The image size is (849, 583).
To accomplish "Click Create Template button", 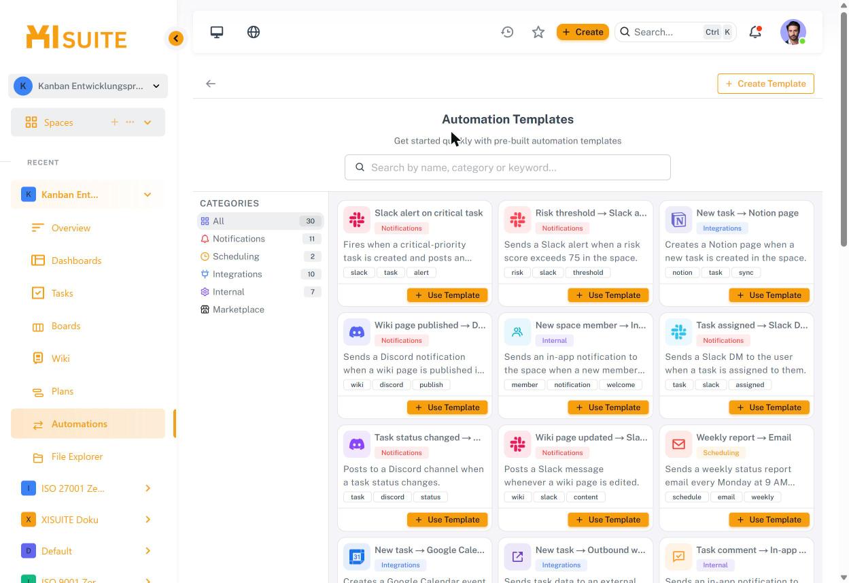I will [x=765, y=84].
